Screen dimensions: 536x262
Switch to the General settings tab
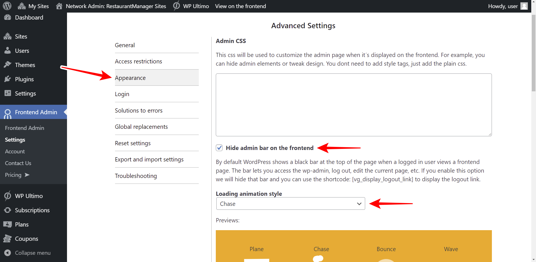[x=125, y=45]
